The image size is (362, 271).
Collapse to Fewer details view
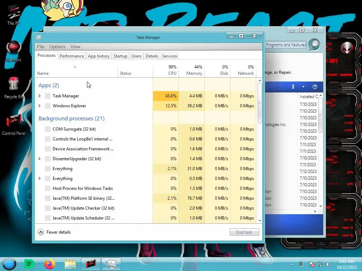coord(54,232)
